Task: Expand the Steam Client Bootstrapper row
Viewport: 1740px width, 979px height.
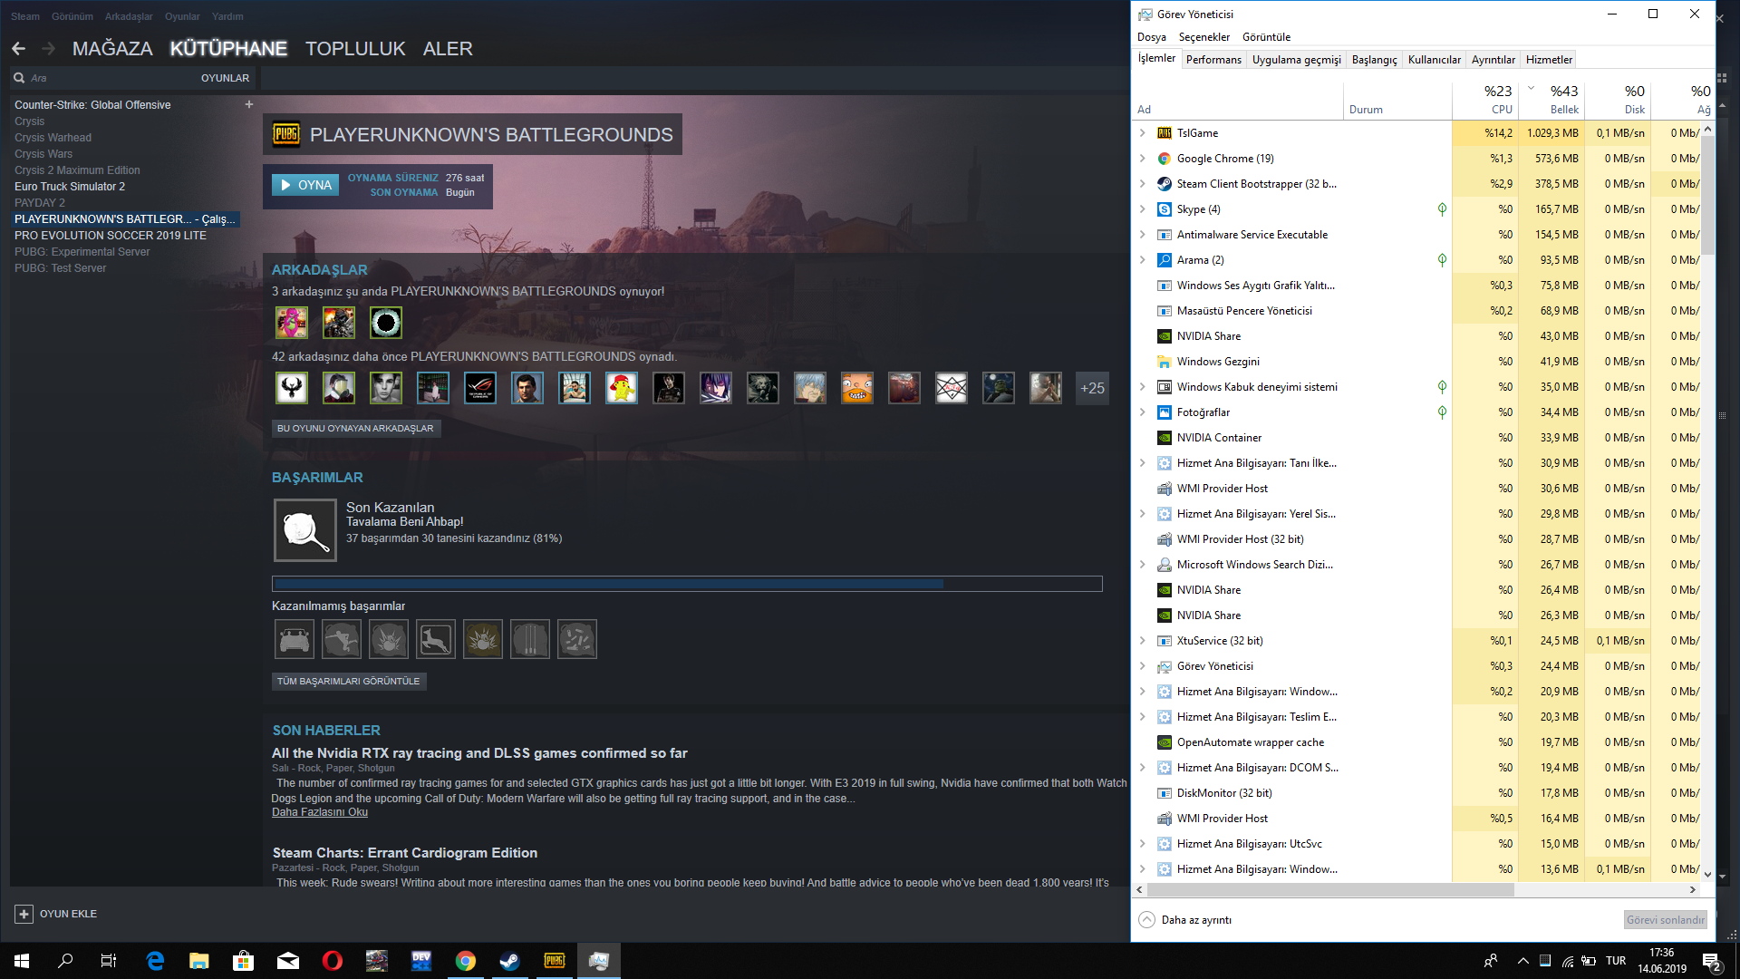Action: click(1143, 184)
